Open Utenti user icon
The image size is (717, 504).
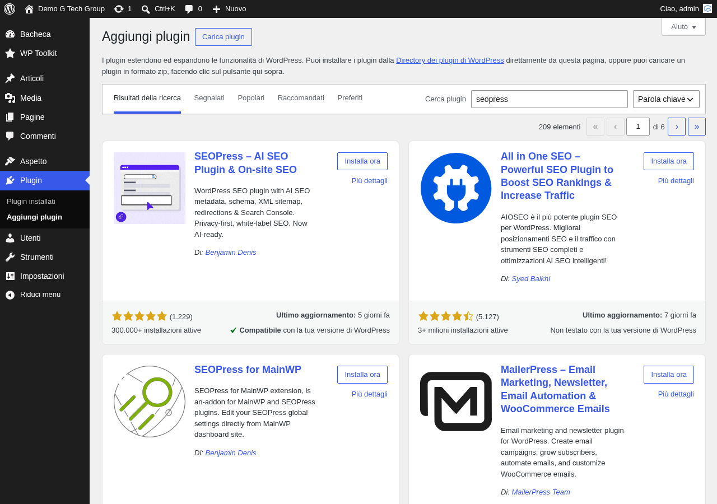pos(10,238)
